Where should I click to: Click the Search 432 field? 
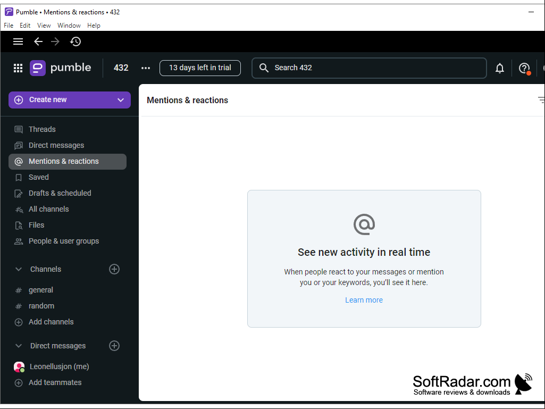(x=369, y=68)
